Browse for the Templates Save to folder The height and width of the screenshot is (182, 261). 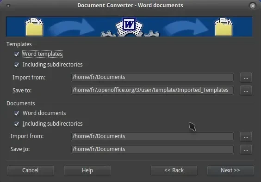[x=246, y=91]
